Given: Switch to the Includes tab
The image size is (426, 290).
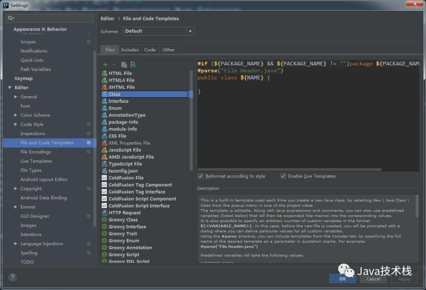Looking at the screenshot, I should (130, 50).
